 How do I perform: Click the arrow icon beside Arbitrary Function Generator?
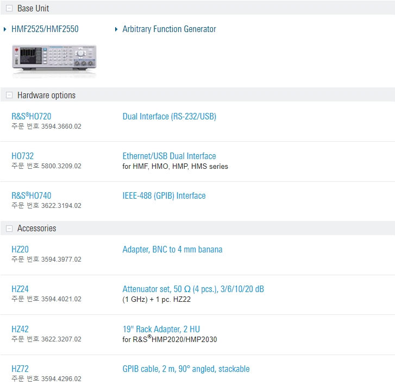[x=116, y=29]
